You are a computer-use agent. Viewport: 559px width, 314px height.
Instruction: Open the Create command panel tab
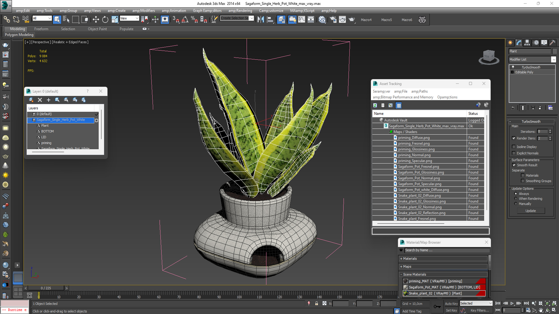(x=510, y=42)
